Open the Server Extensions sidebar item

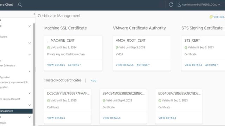pos(8,65)
